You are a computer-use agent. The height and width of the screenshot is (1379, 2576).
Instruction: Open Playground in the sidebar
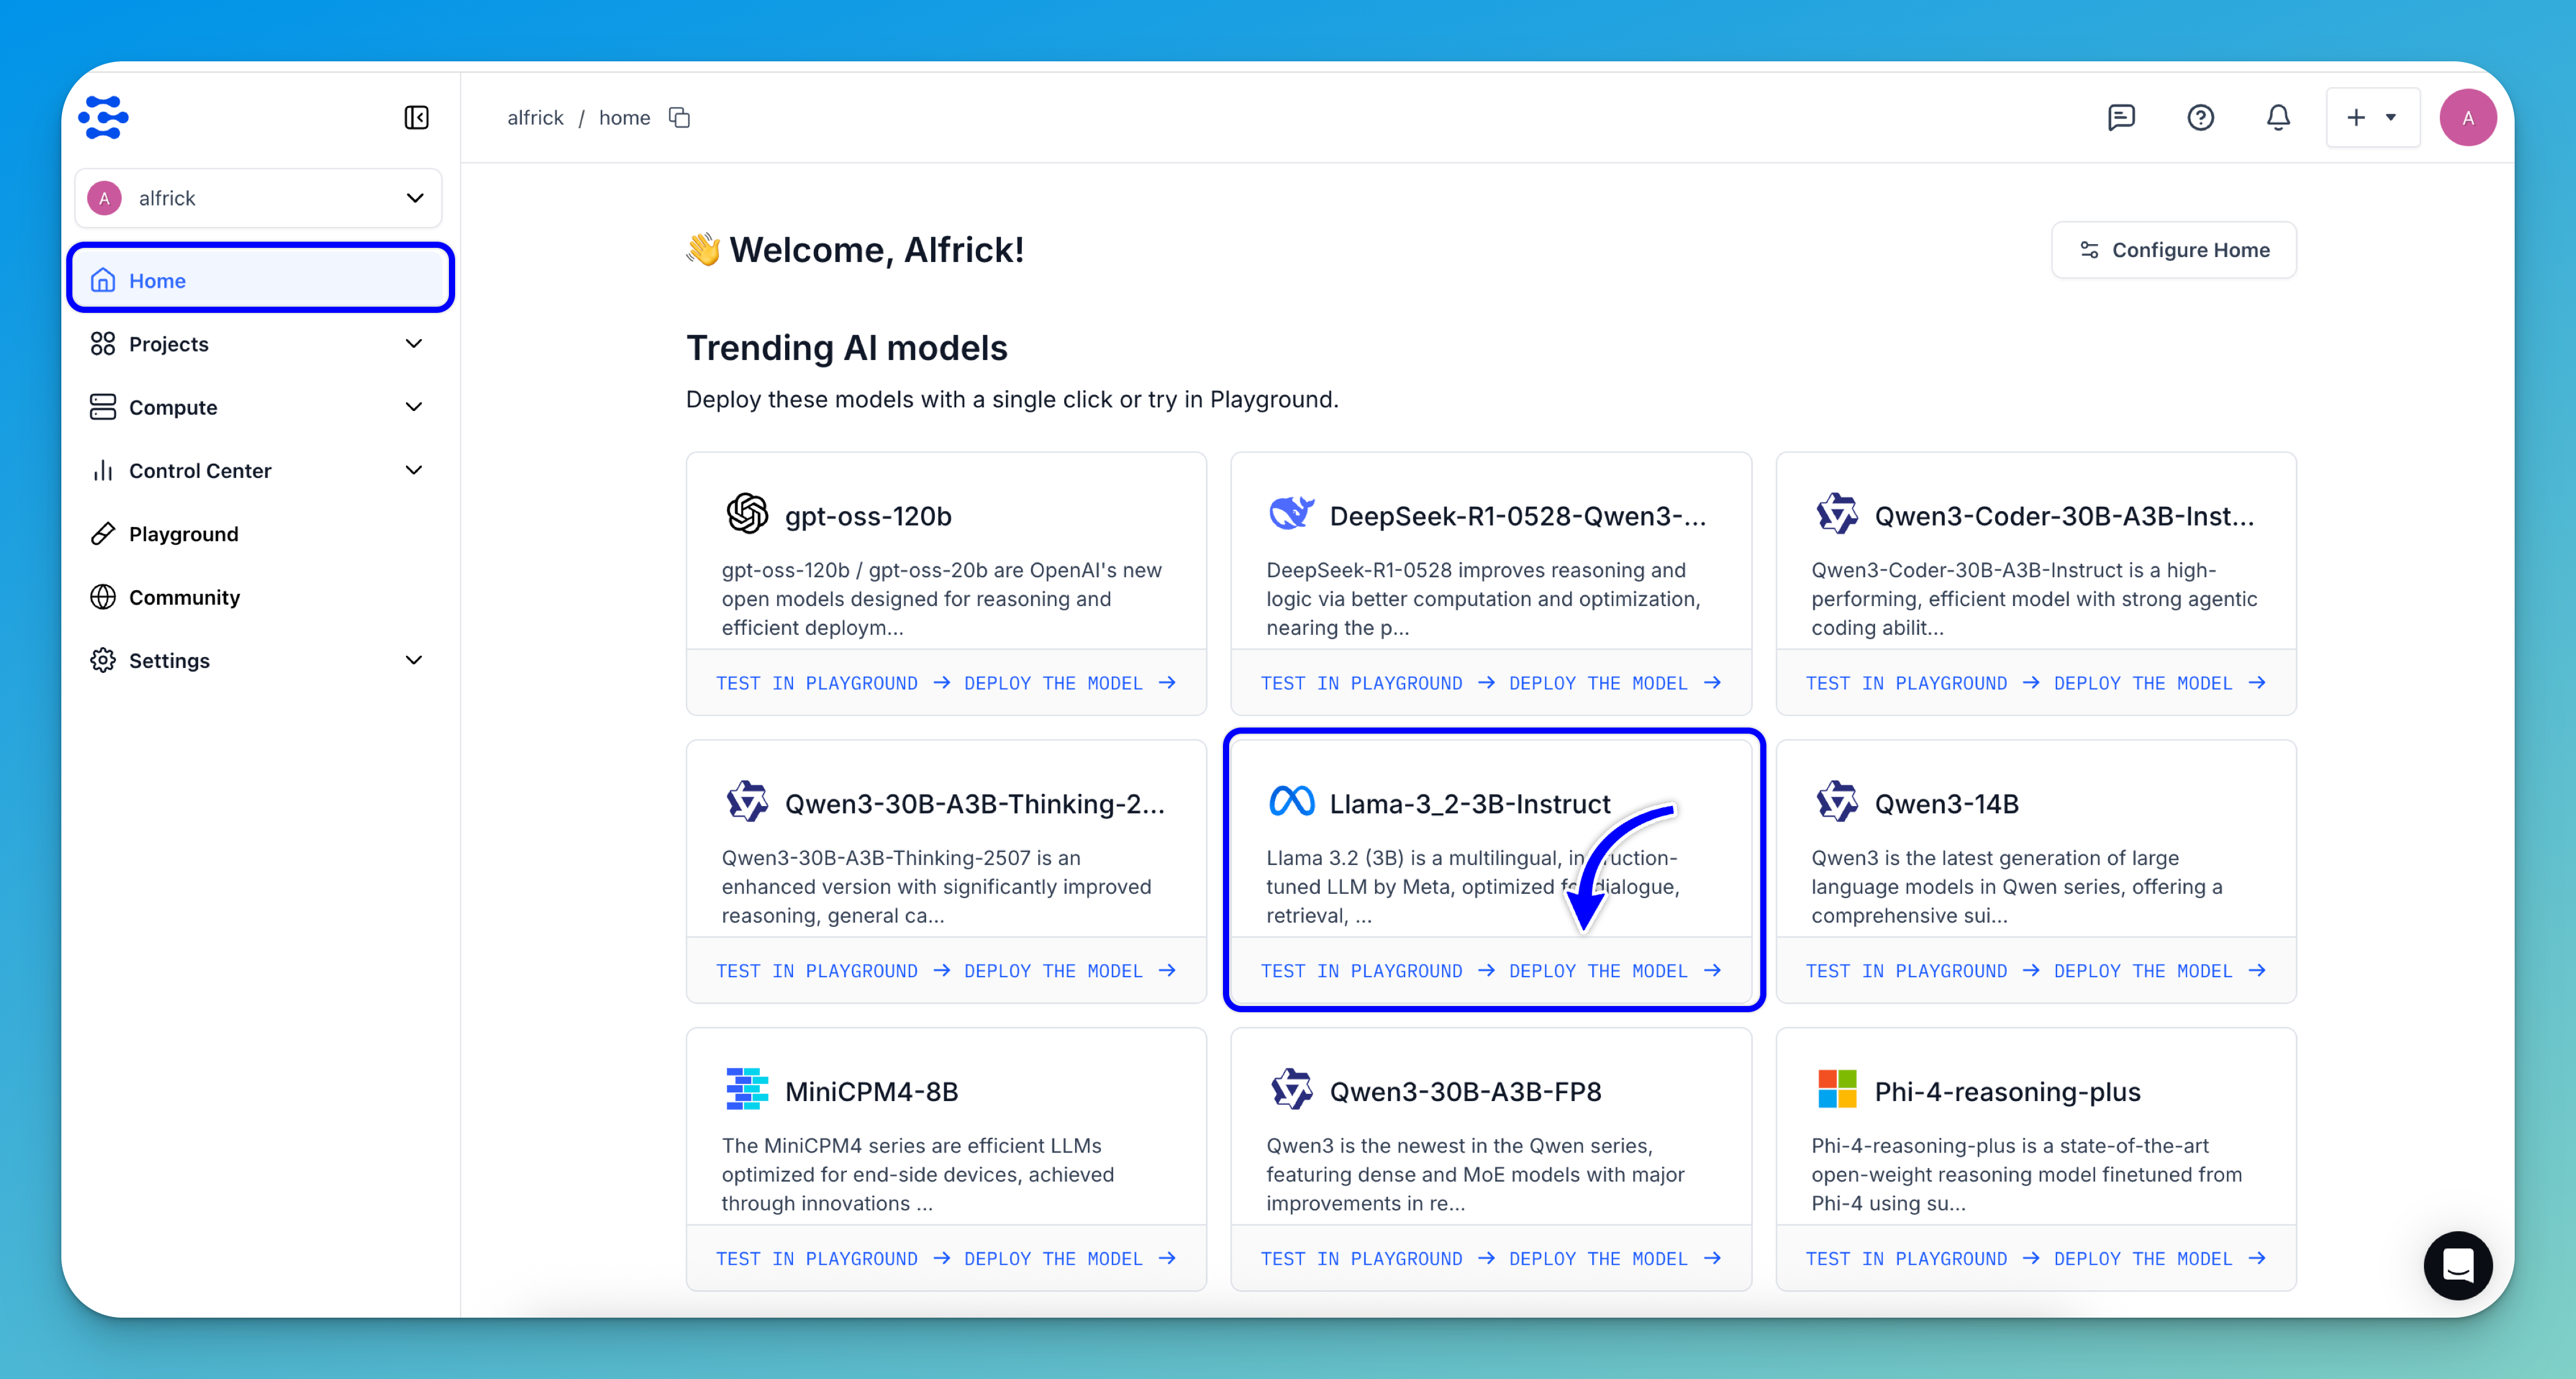[258, 534]
